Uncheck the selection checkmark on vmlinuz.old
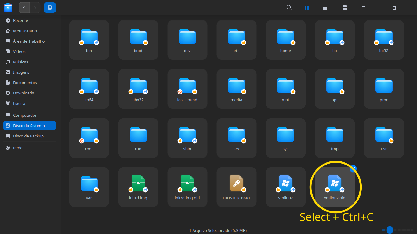 353,168
